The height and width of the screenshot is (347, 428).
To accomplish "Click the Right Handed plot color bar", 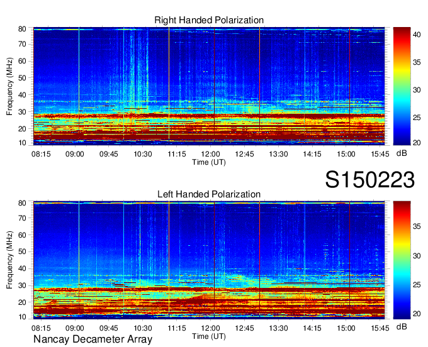I will (x=402, y=86).
